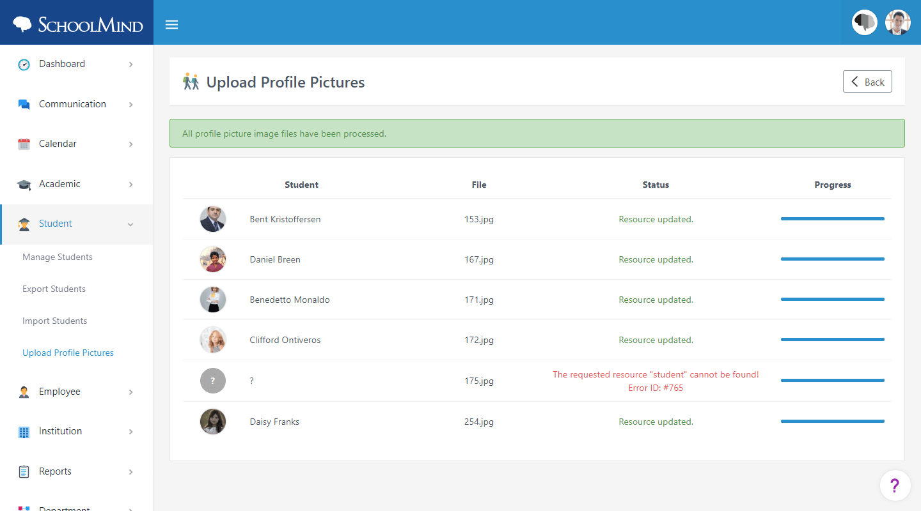Select the name Daniel Breen
The height and width of the screenshot is (511, 921).
click(275, 259)
